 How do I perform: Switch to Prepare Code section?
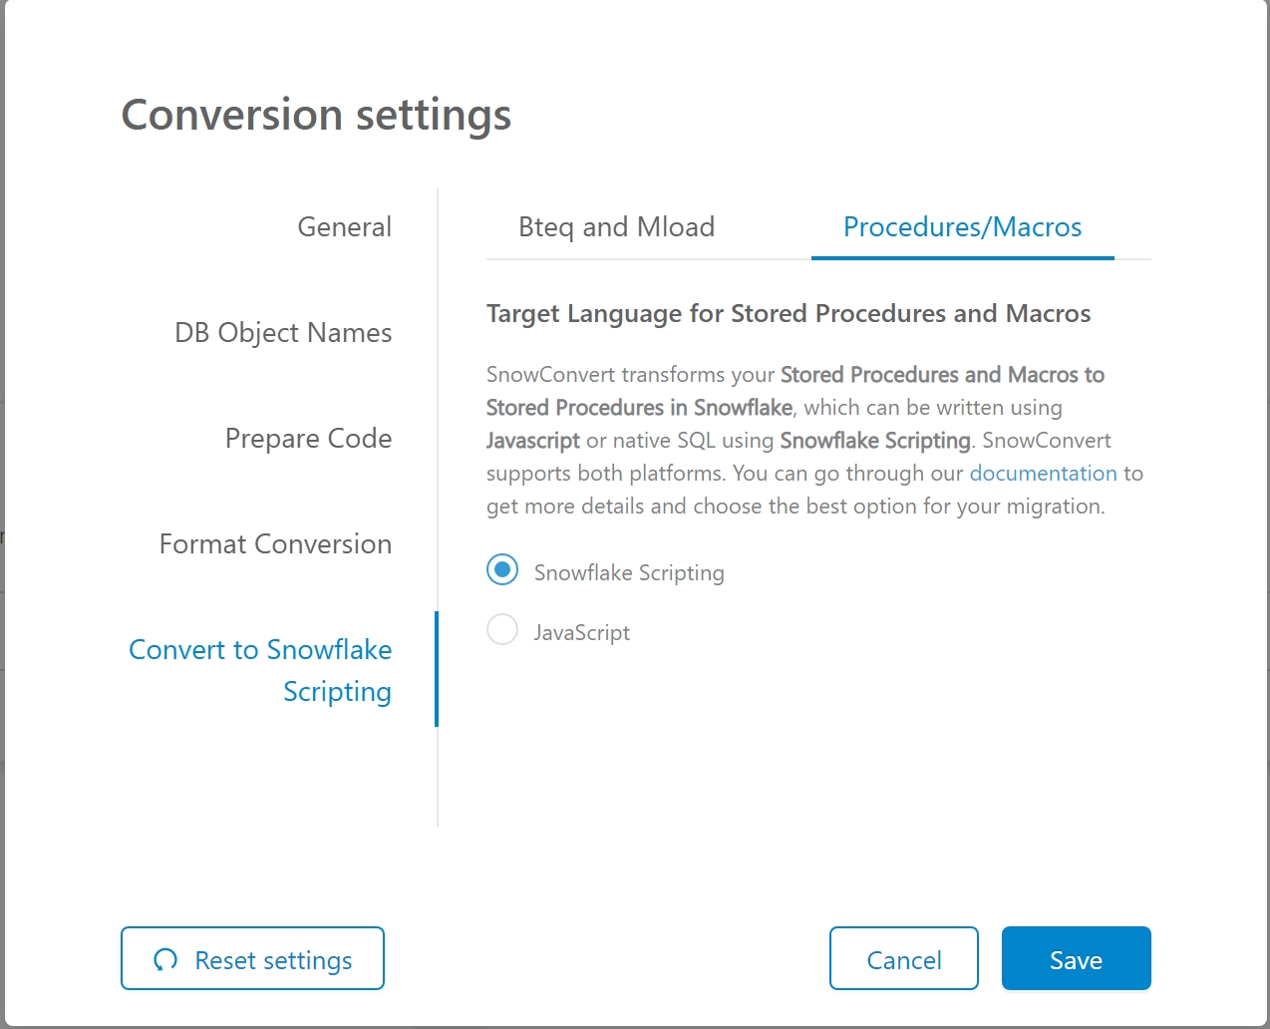point(308,439)
